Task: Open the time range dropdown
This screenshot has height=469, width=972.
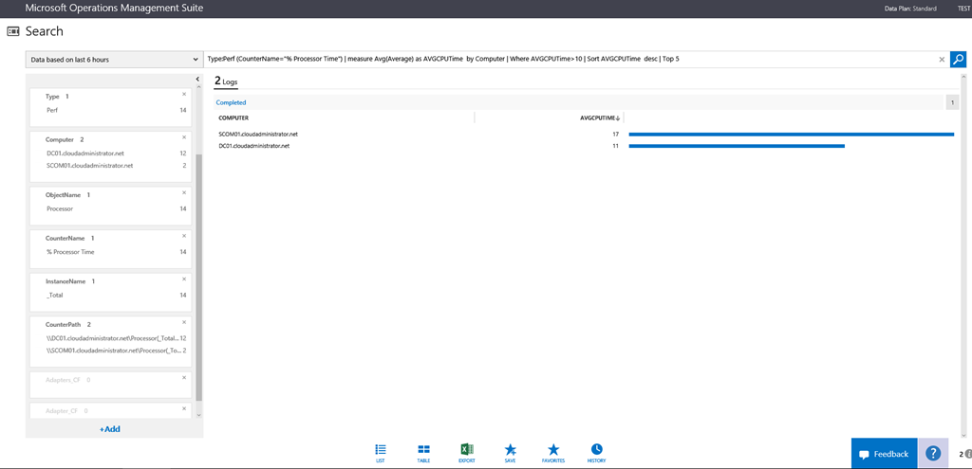Action: [x=113, y=59]
